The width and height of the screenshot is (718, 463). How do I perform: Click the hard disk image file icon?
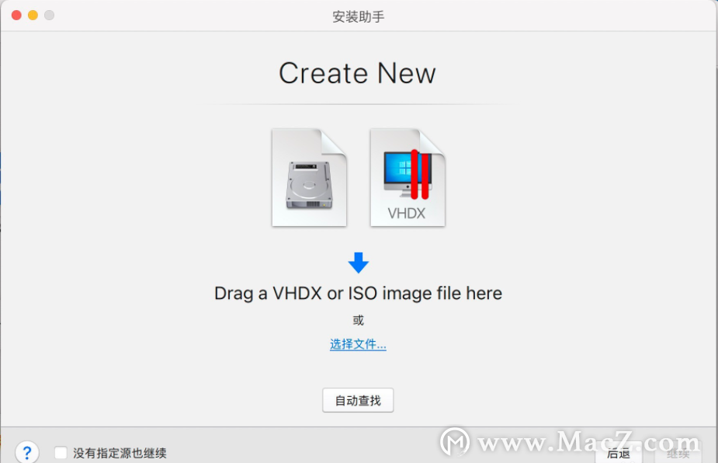[309, 177]
